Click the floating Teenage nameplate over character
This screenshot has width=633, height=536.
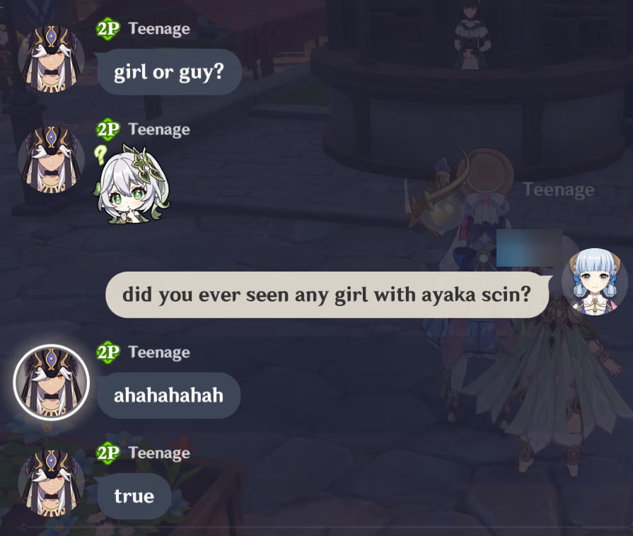coord(559,190)
